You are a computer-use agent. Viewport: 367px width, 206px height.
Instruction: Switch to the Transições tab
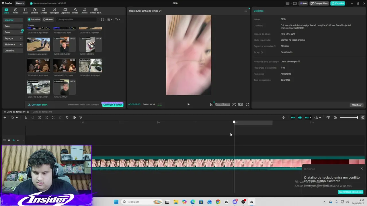pos(54,11)
